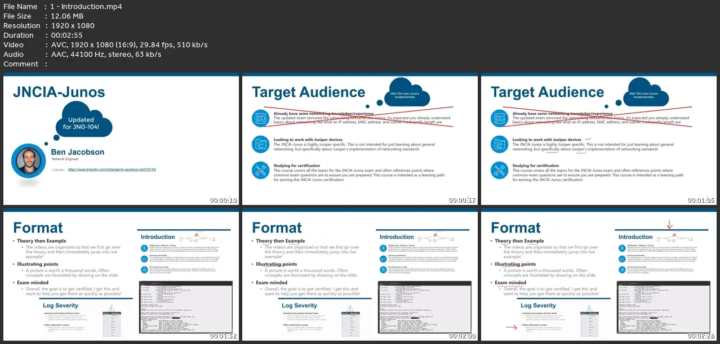This screenshot has width=720, height=344.
Task: Click the 'Target Audience' title in 00:00:37 slide
Action: pos(309,92)
